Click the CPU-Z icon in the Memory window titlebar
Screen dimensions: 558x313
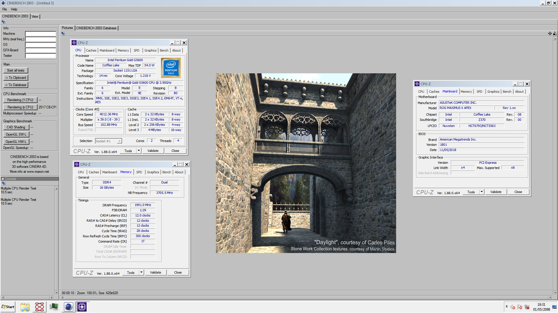click(77, 164)
